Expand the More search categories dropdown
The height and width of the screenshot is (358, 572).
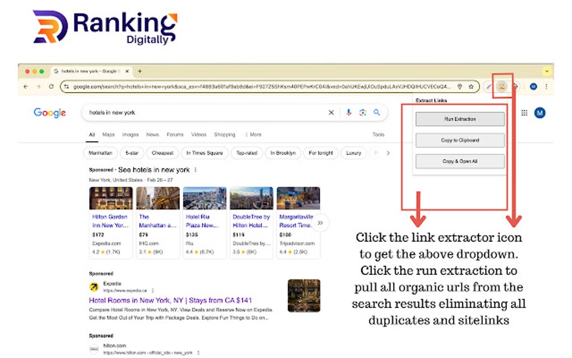(253, 135)
